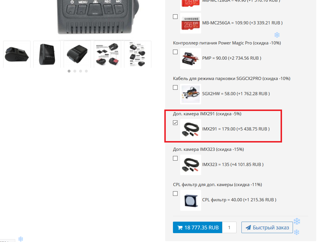This screenshot has width=320, height=242.
Task: Open the Power Magic Pro controller image
Action: pos(191,58)
